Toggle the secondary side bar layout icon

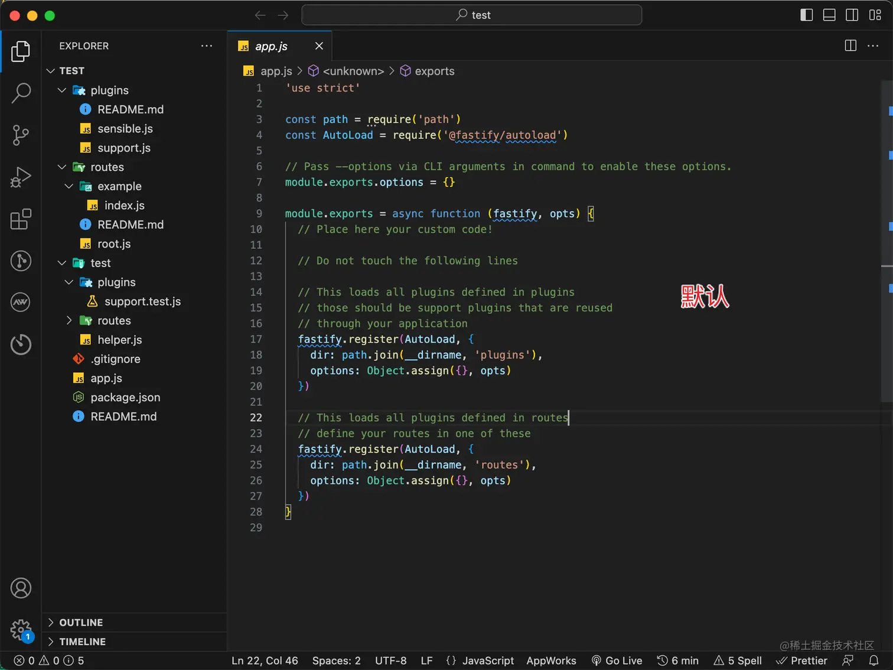tap(852, 15)
